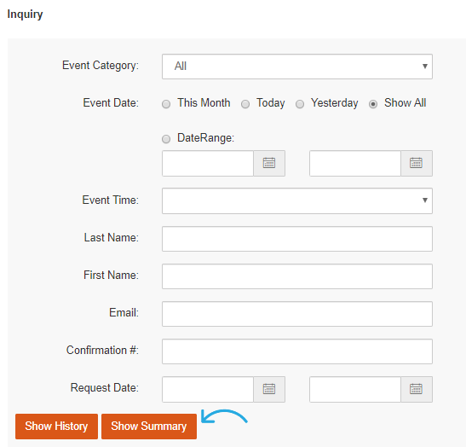This screenshot has height=447, width=466.
Task: Focus the First Name input box
Action: (x=297, y=276)
